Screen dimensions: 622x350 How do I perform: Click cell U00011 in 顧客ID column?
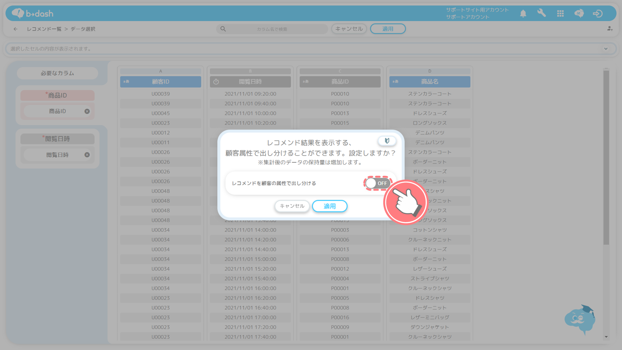[x=160, y=142]
